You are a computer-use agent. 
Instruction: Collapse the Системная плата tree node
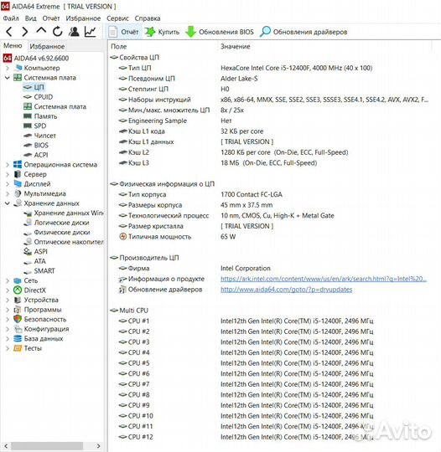tap(8, 78)
